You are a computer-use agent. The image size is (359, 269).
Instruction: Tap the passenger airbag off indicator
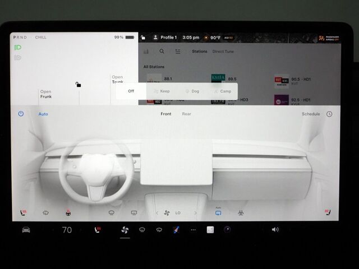tap(329, 38)
